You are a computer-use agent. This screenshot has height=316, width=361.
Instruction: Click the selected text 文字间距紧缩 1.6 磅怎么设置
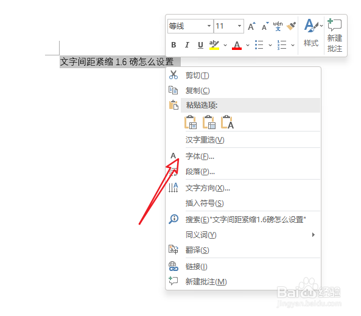(x=117, y=61)
